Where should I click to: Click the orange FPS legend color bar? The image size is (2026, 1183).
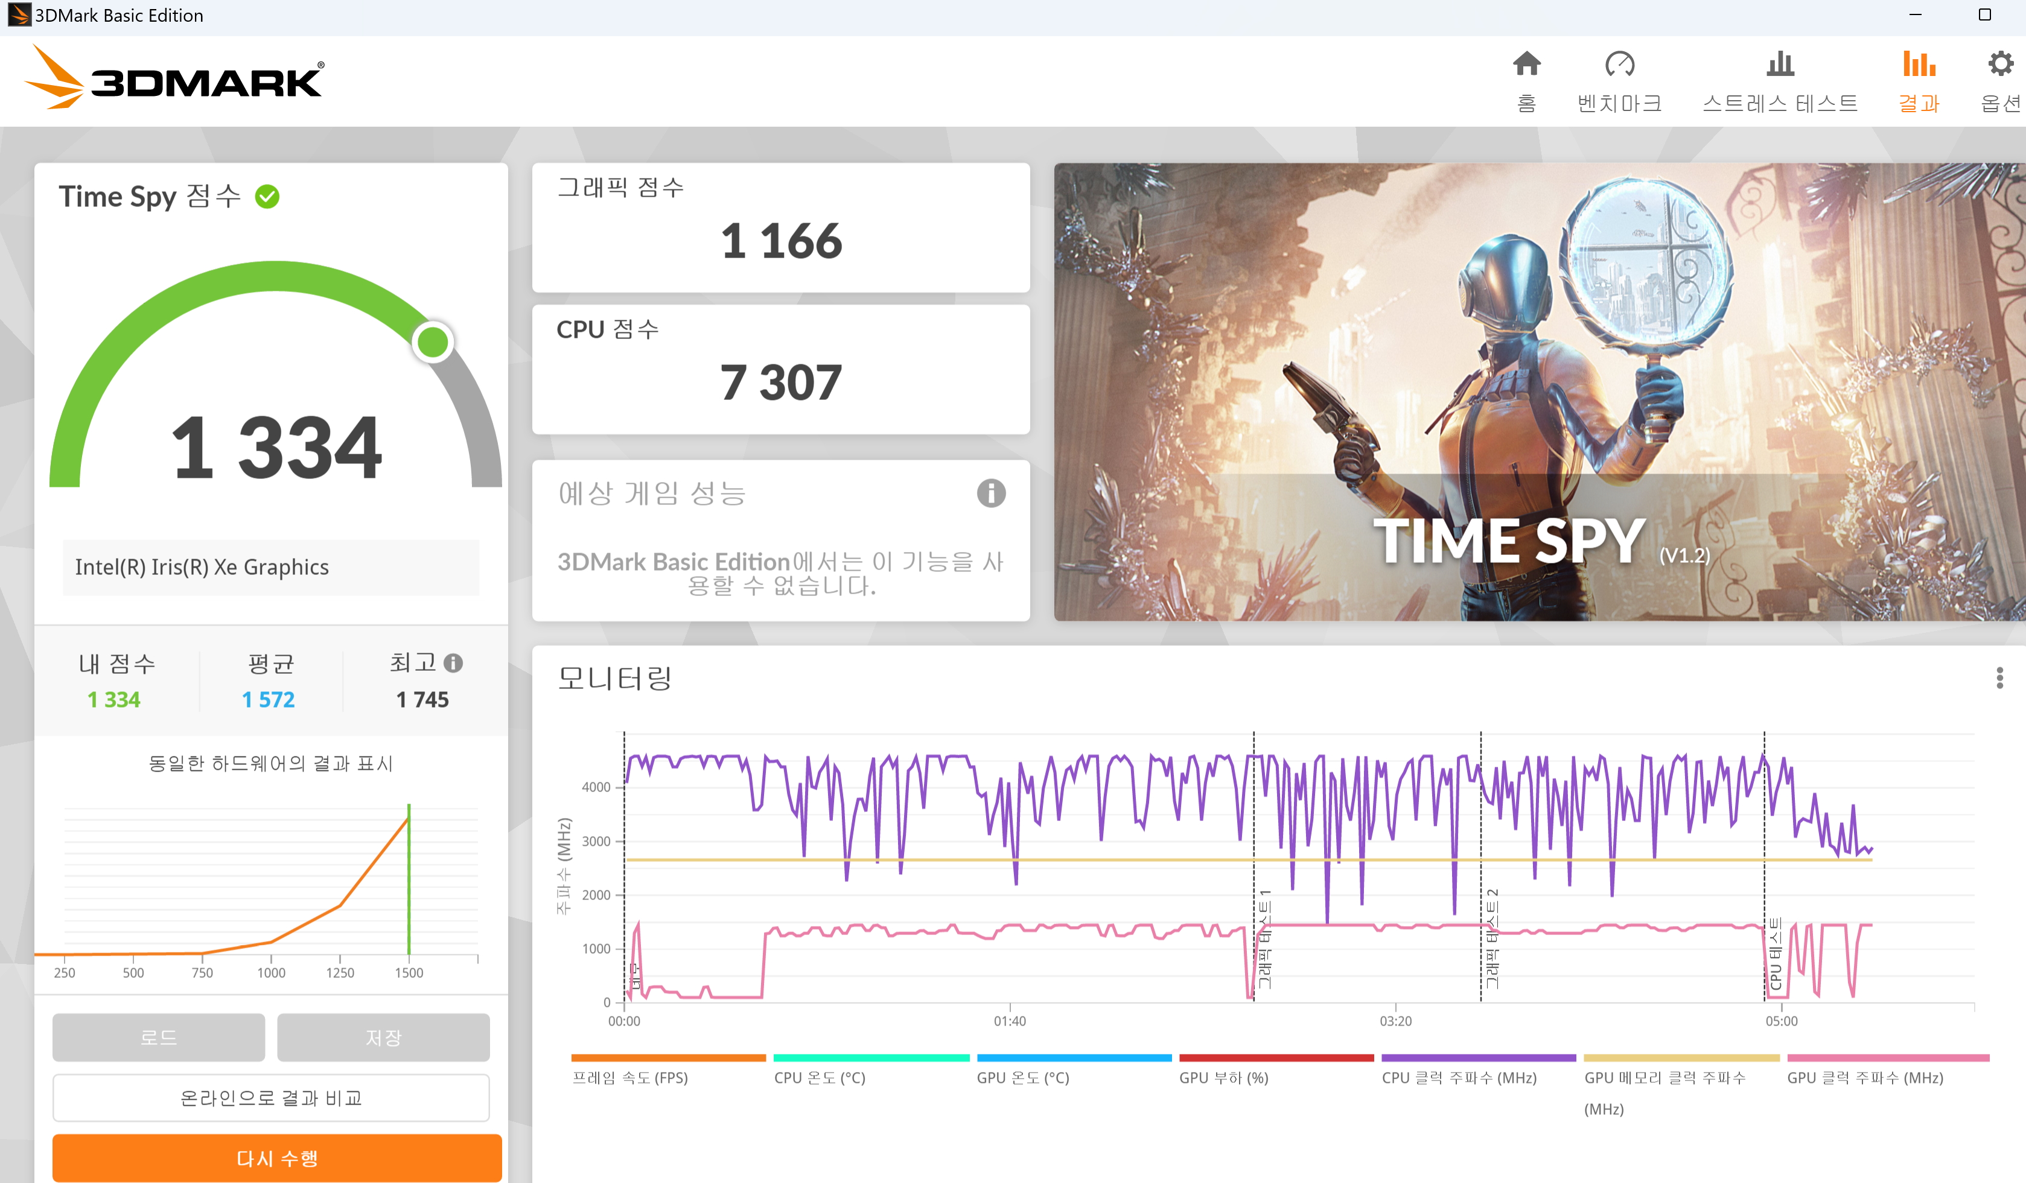pos(668,1058)
